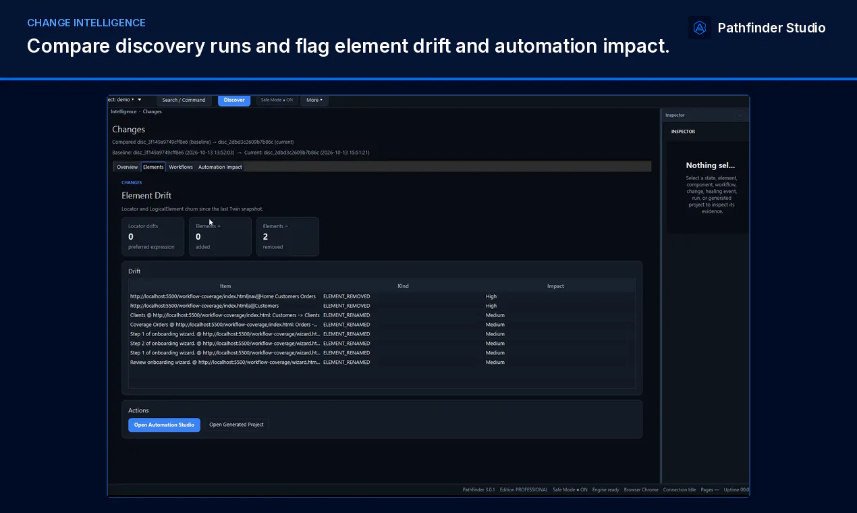Click the Nothing sel... heading in the Inspector
The image size is (857, 513).
(x=711, y=165)
